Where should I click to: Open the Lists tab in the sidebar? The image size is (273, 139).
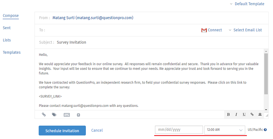[7, 40]
